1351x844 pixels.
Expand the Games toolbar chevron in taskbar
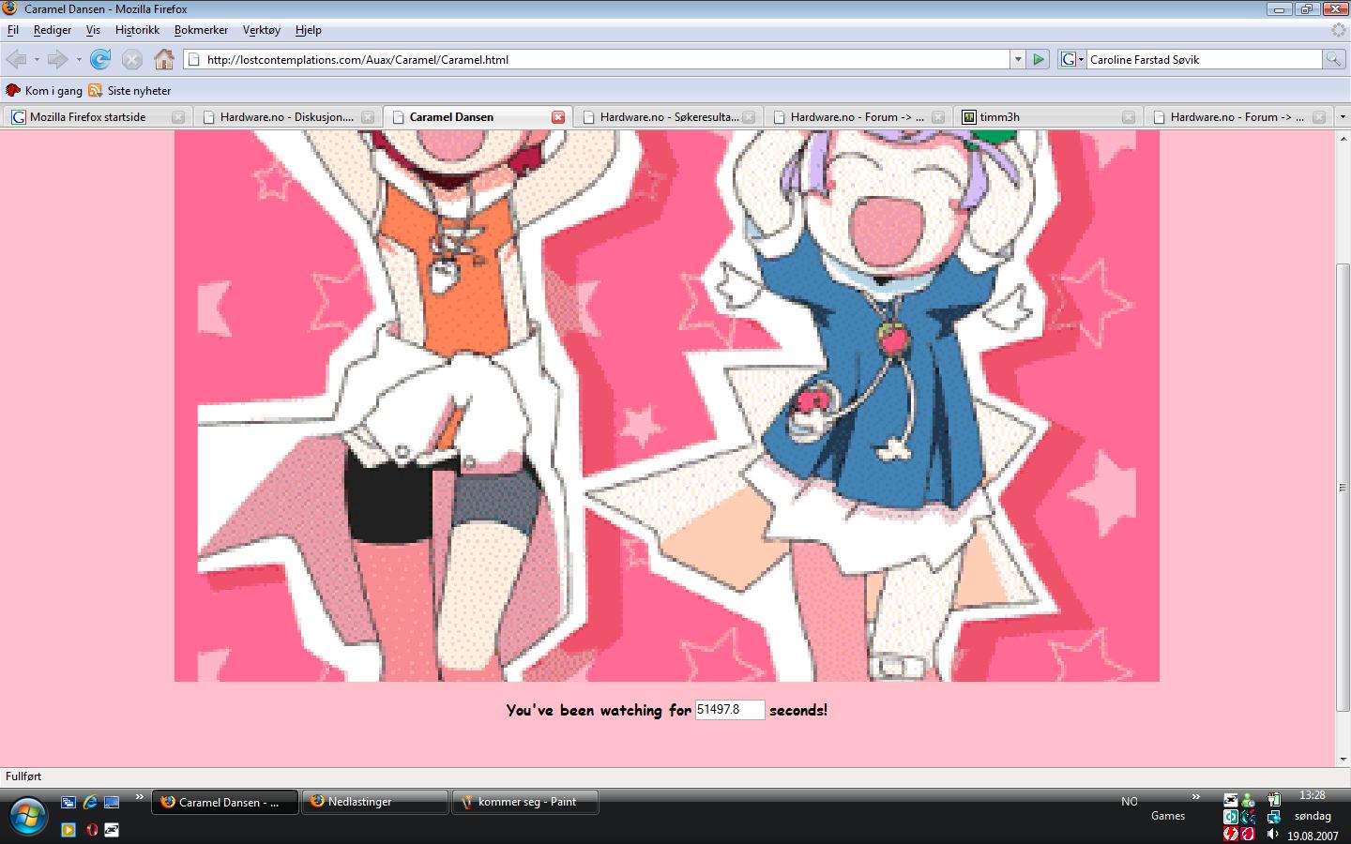coord(1196,798)
